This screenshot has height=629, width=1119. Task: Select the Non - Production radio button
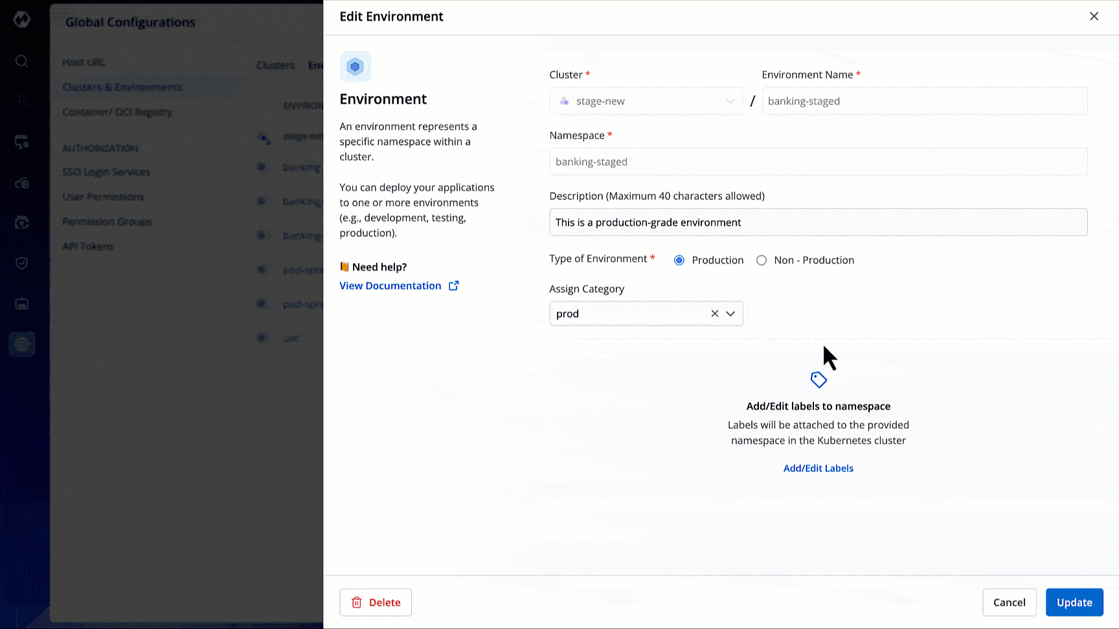(762, 260)
